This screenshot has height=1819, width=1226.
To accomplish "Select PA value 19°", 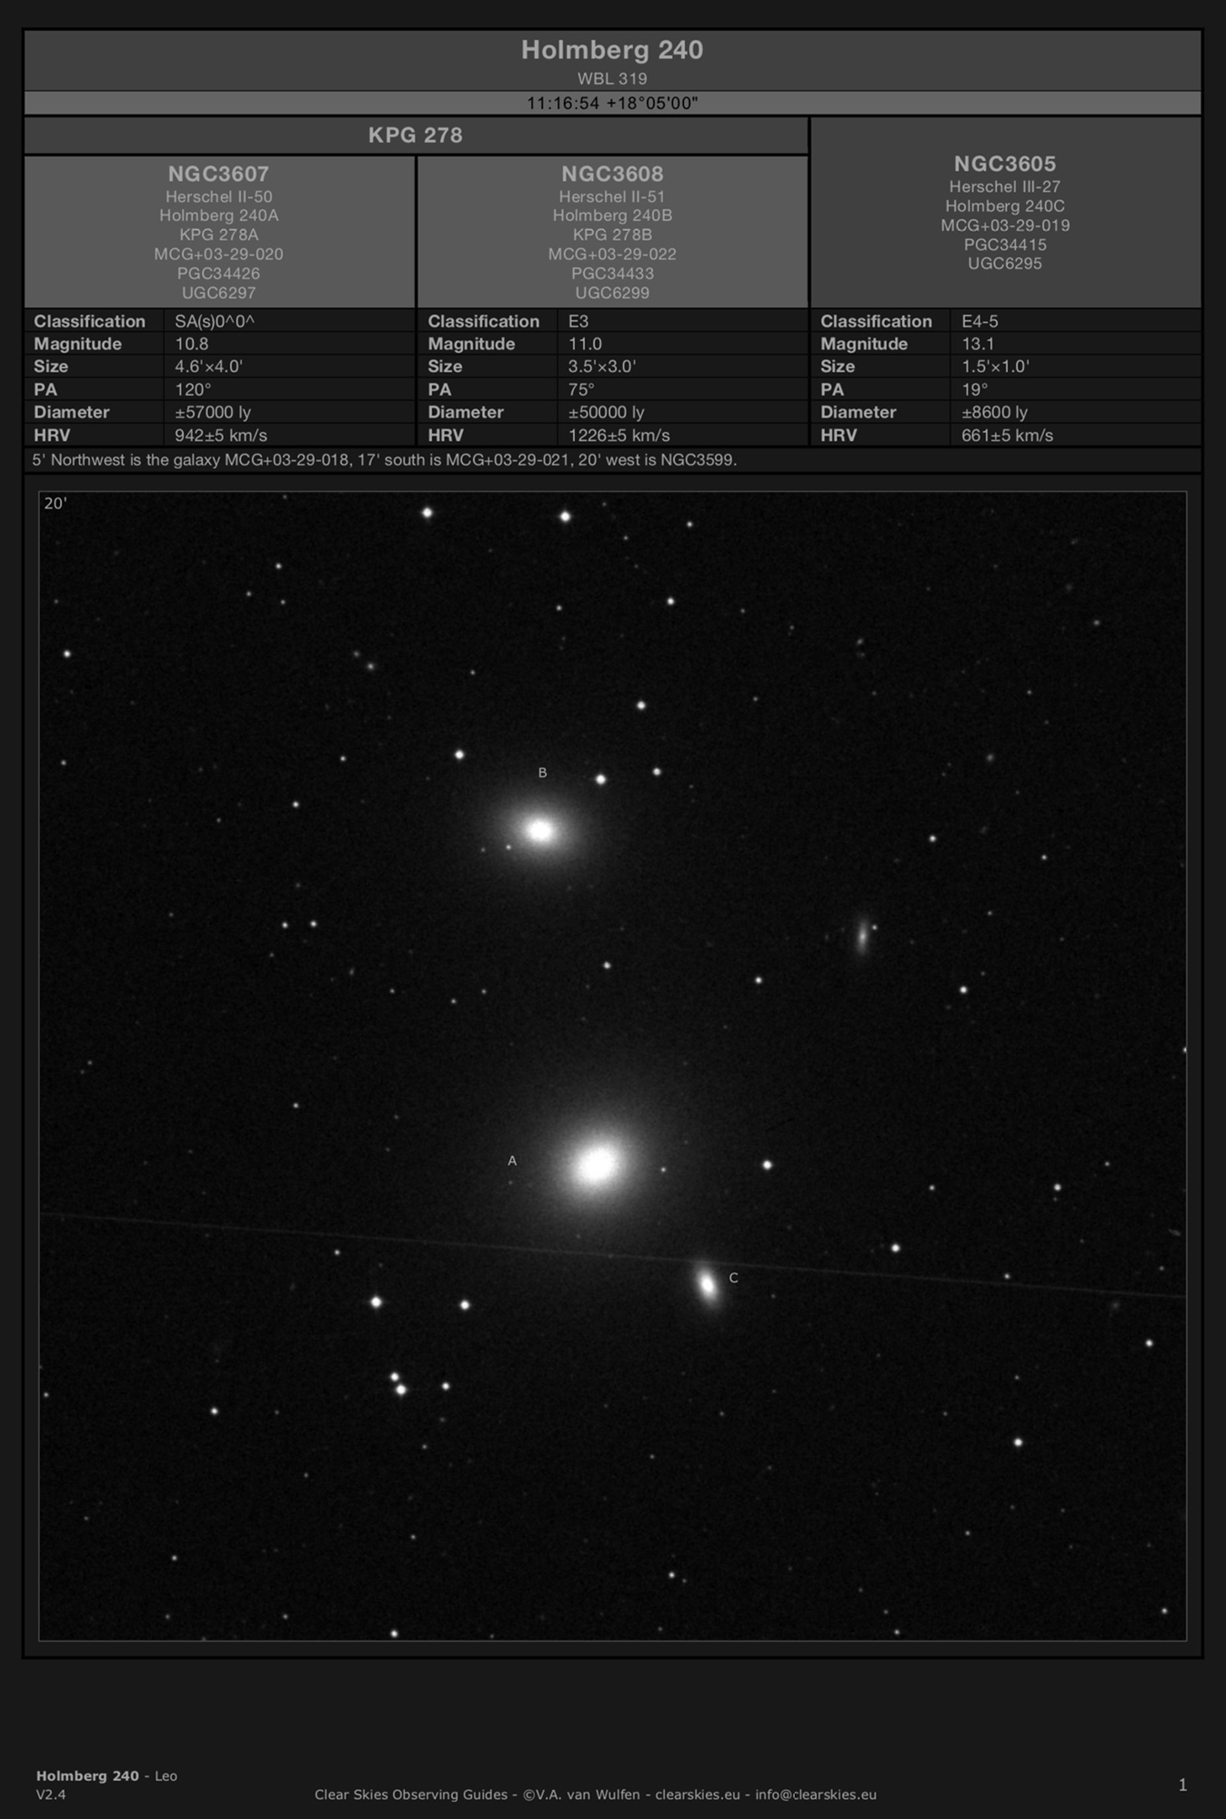I will pyautogui.click(x=975, y=389).
